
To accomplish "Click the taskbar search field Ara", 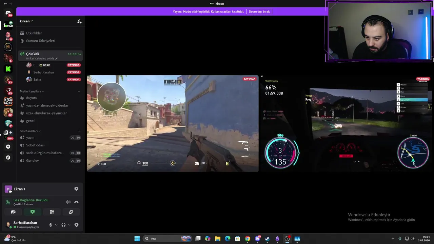I will [168, 239].
